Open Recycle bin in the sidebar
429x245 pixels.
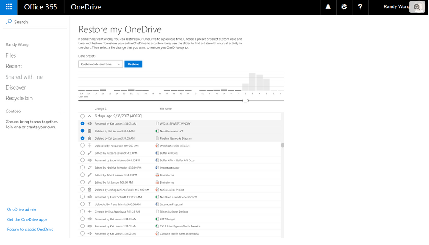coord(19,98)
